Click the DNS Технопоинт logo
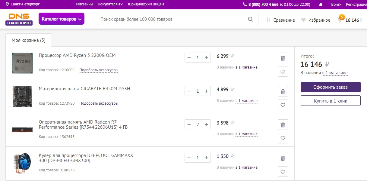 (19, 19)
